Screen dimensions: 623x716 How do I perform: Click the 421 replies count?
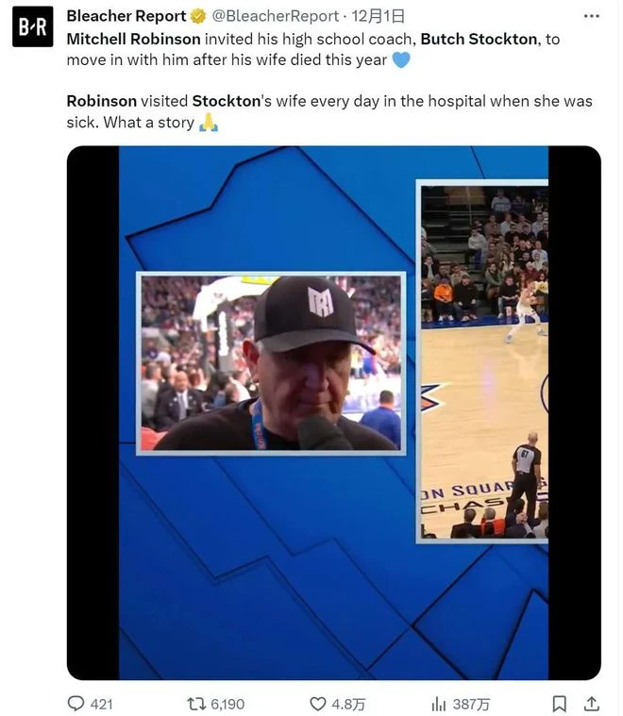pos(101,704)
